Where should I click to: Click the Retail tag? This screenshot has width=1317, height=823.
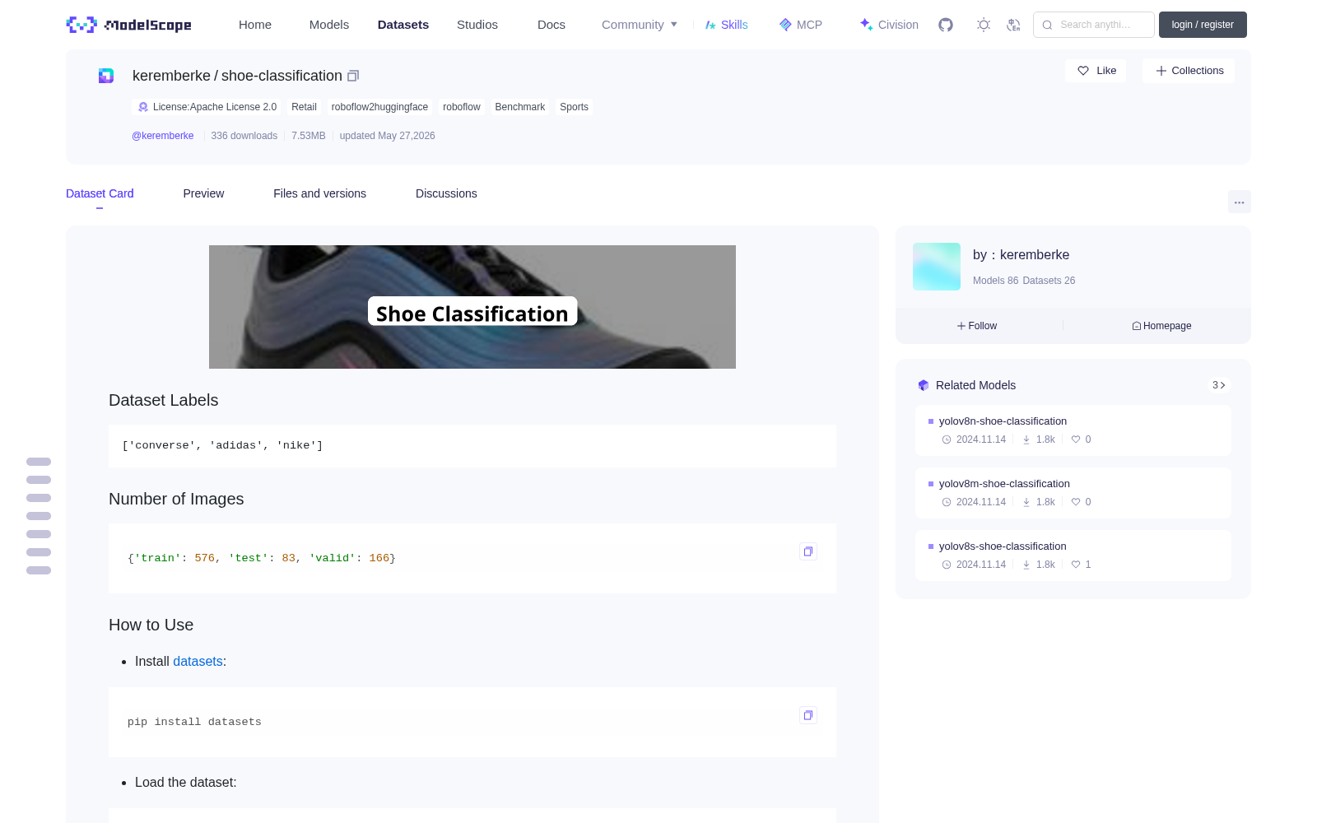click(304, 107)
